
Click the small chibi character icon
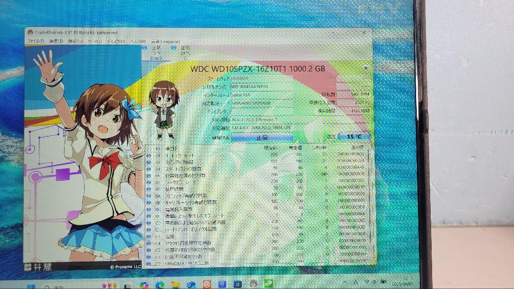click(x=164, y=111)
